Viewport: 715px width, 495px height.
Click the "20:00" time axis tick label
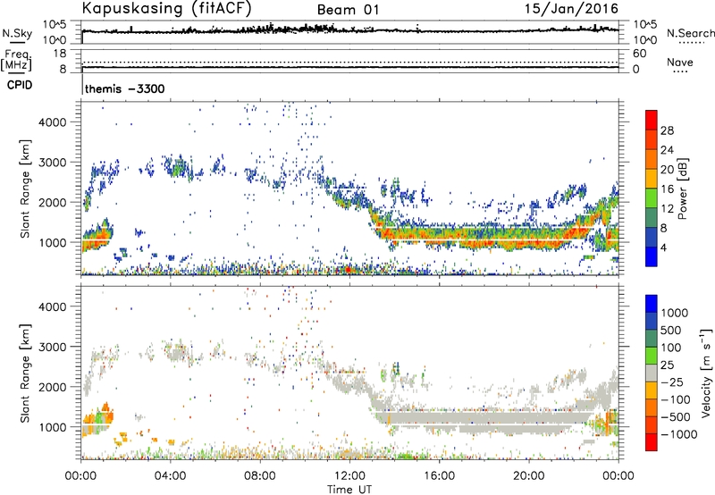[529, 476]
